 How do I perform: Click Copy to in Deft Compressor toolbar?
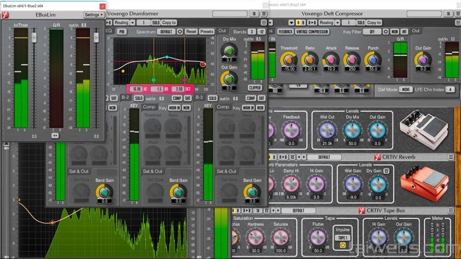click(374, 22)
